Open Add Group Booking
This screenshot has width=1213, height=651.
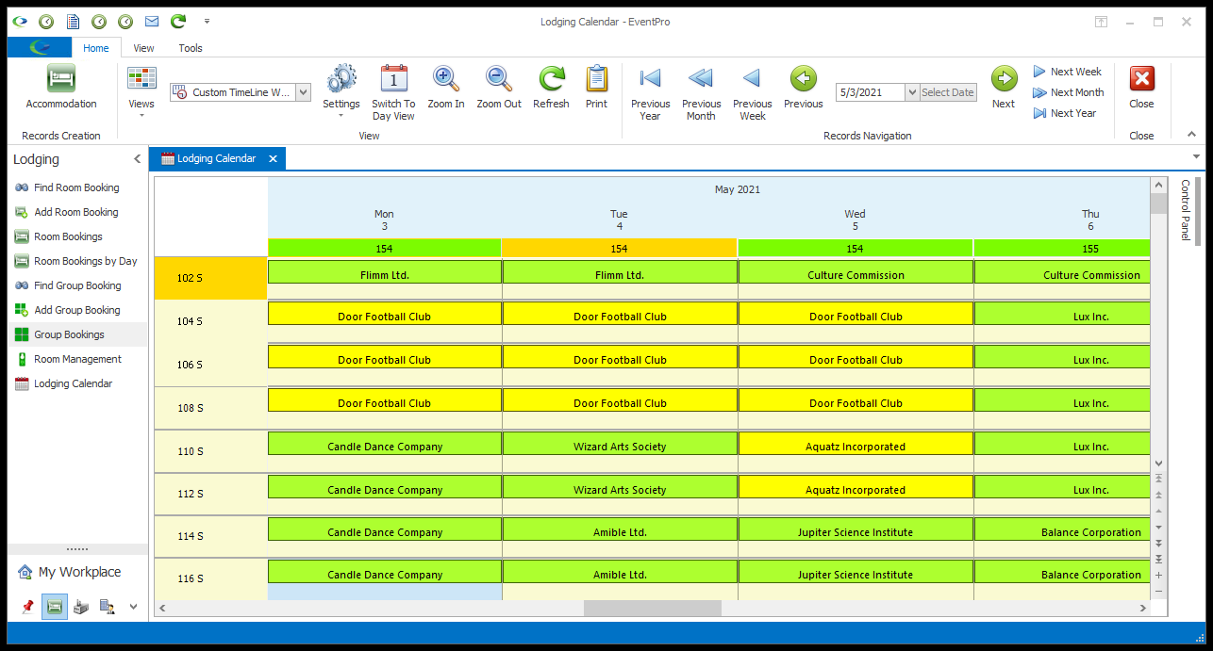click(77, 310)
